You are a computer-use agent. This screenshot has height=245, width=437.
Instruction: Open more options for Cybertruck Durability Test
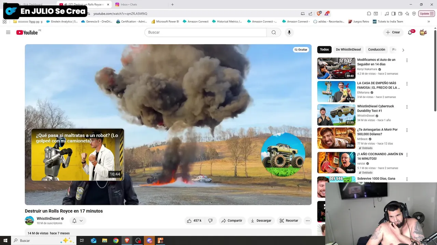(x=407, y=107)
